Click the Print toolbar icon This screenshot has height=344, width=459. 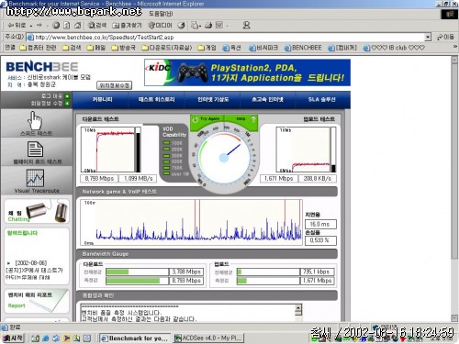point(208,26)
